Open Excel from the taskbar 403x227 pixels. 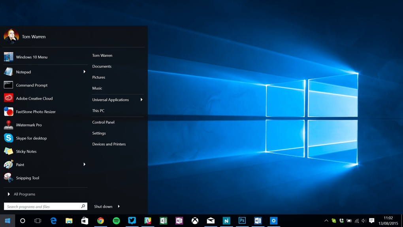coord(164,221)
